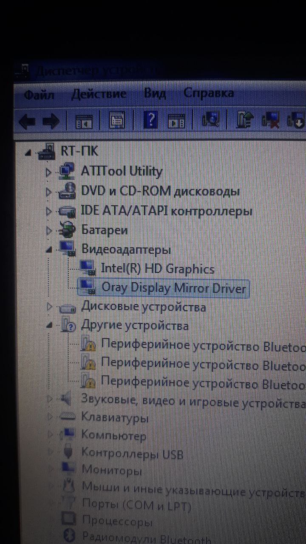Click the blue question mark Help icon
The height and width of the screenshot is (544, 306).
[x=150, y=121]
